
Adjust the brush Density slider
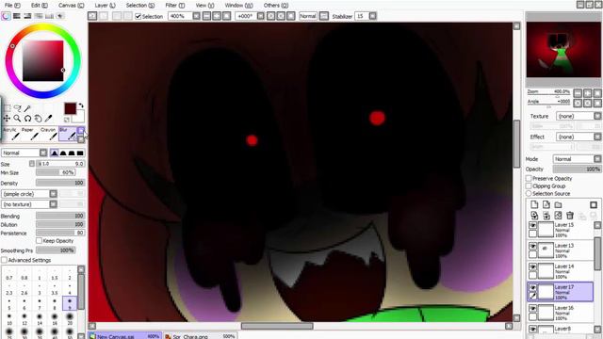[x=60, y=184]
